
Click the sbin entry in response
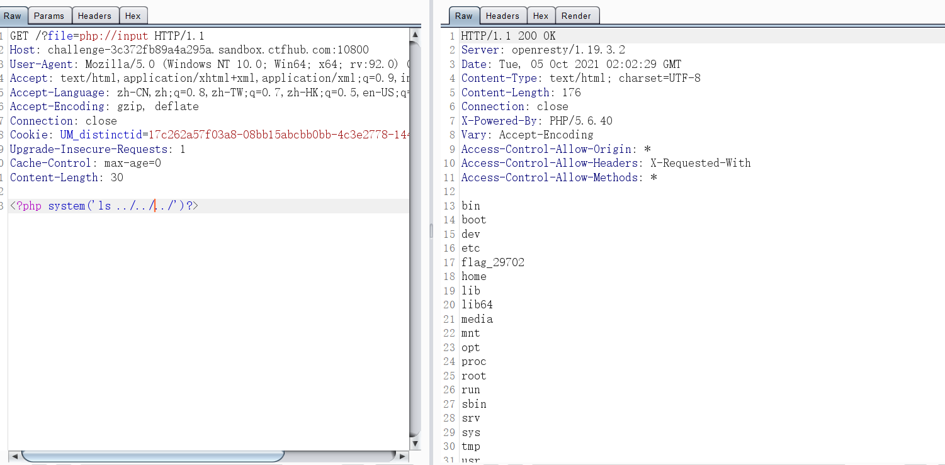(x=474, y=404)
